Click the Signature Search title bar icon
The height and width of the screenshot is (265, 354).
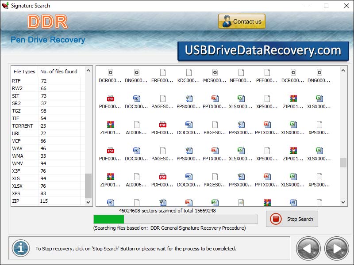tap(5, 6)
